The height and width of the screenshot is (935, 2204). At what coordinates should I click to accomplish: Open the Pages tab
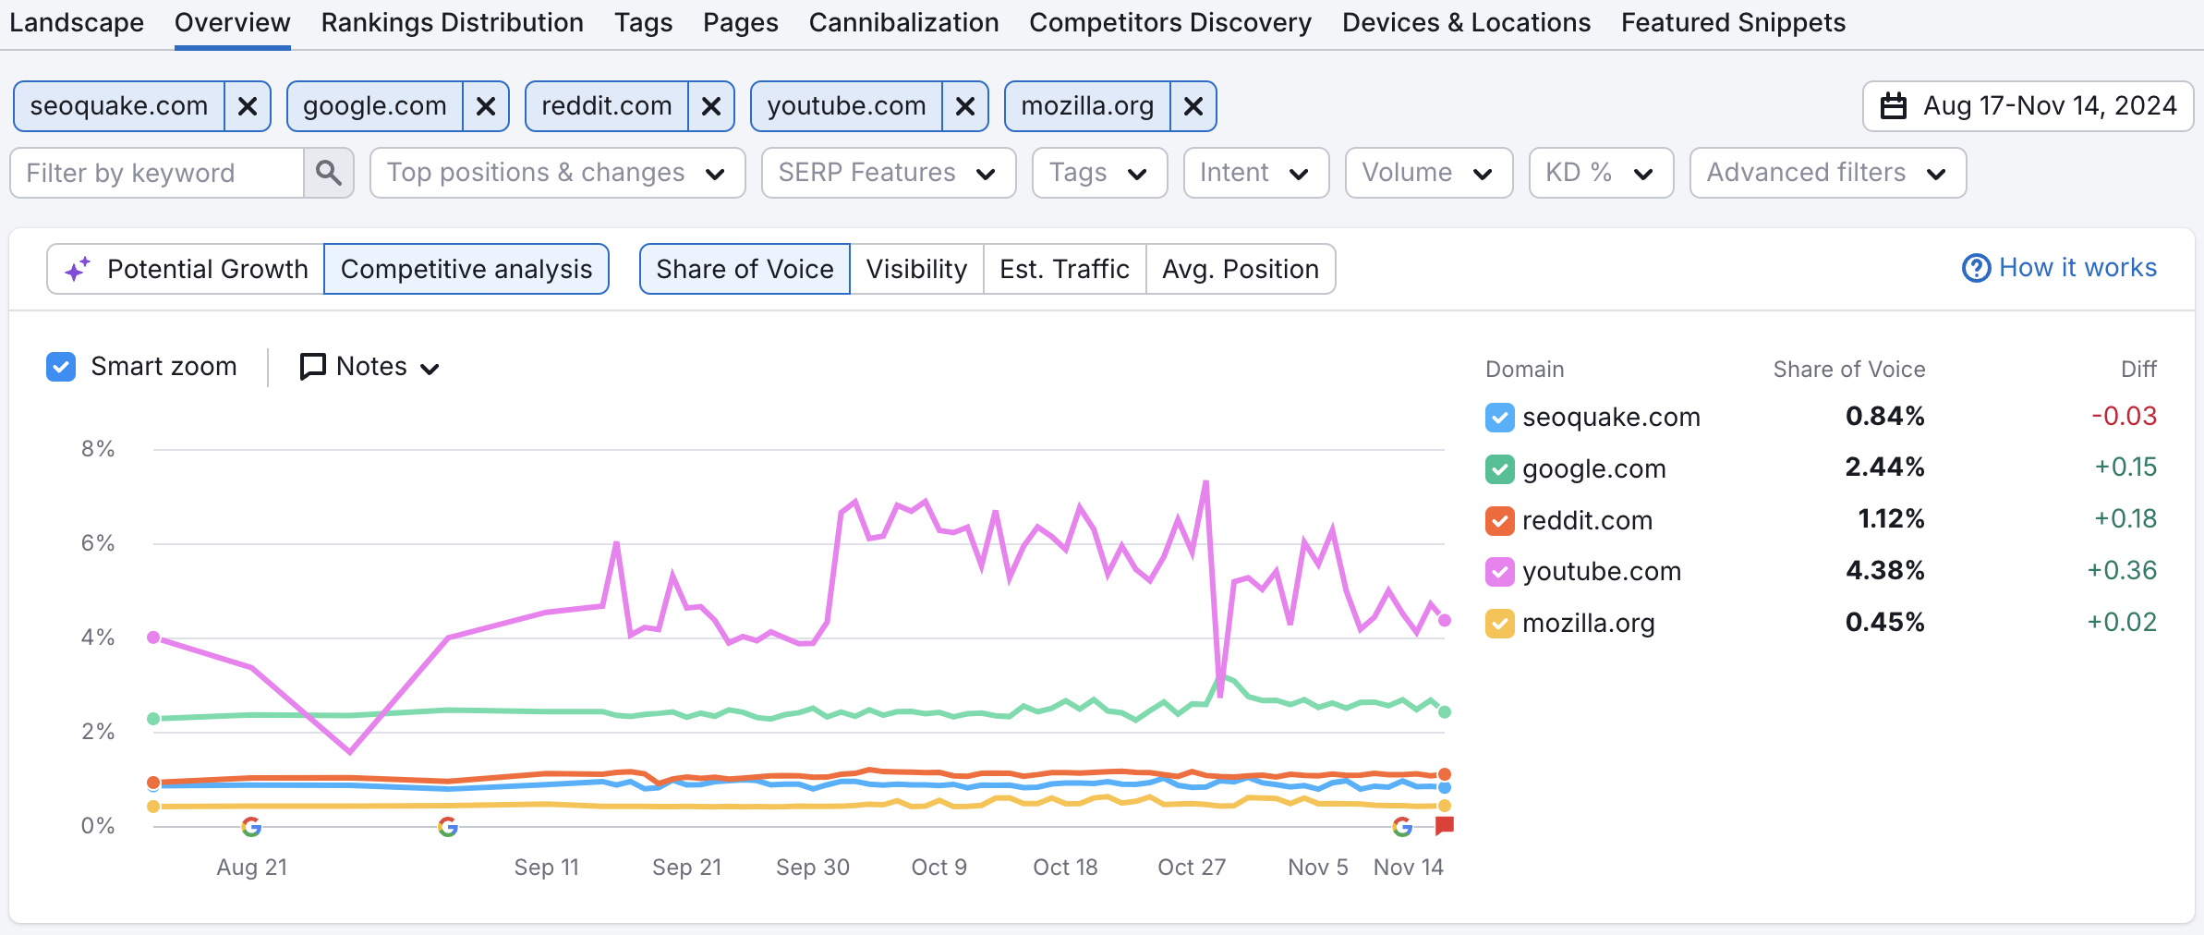click(741, 23)
